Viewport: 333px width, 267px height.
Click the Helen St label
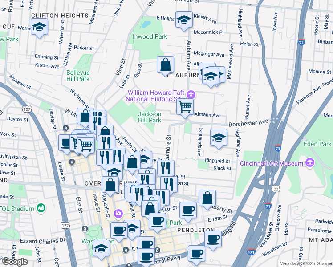(249, 44)
